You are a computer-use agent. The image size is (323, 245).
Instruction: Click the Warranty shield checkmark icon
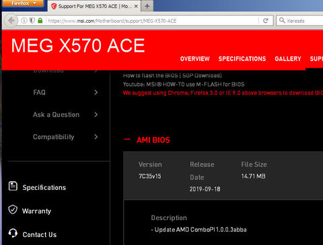coord(13,209)
